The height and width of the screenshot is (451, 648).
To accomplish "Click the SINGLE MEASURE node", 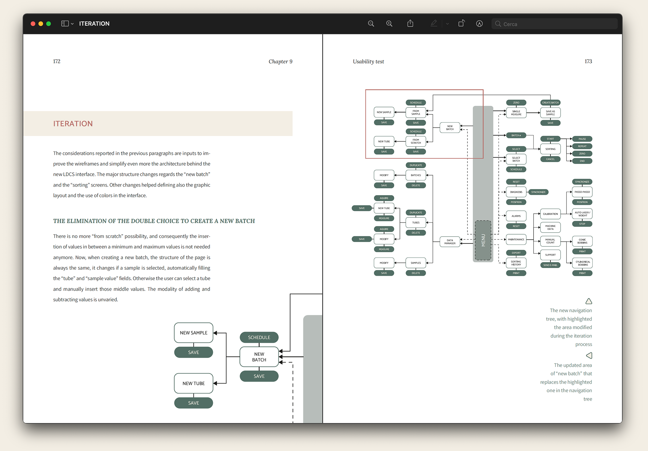I will click(516, 113).
